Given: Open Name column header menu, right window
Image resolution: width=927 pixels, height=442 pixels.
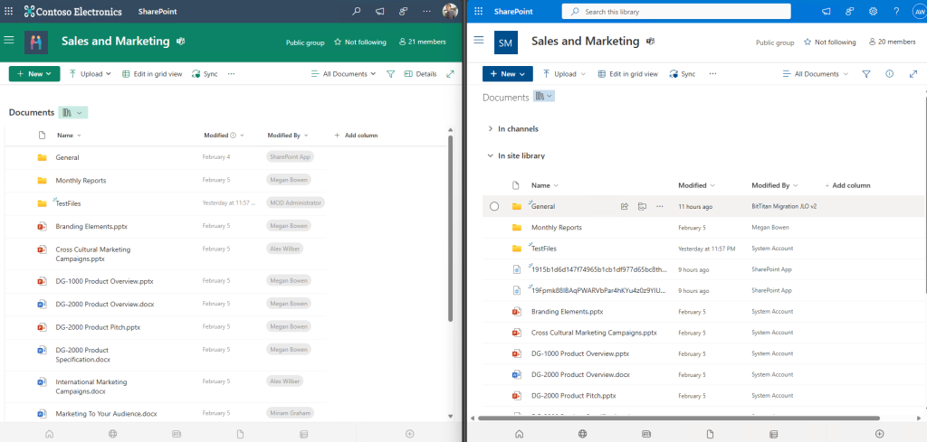Looking at the screenshot, I should pyautogui.click(x=545, y=185).
